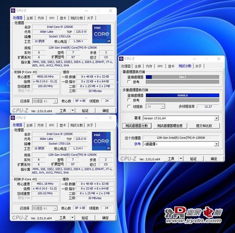Tick the 参考 checkbox under multi-thread score
This screenshot has height=233, width=235.
click(x=128, y=100)
